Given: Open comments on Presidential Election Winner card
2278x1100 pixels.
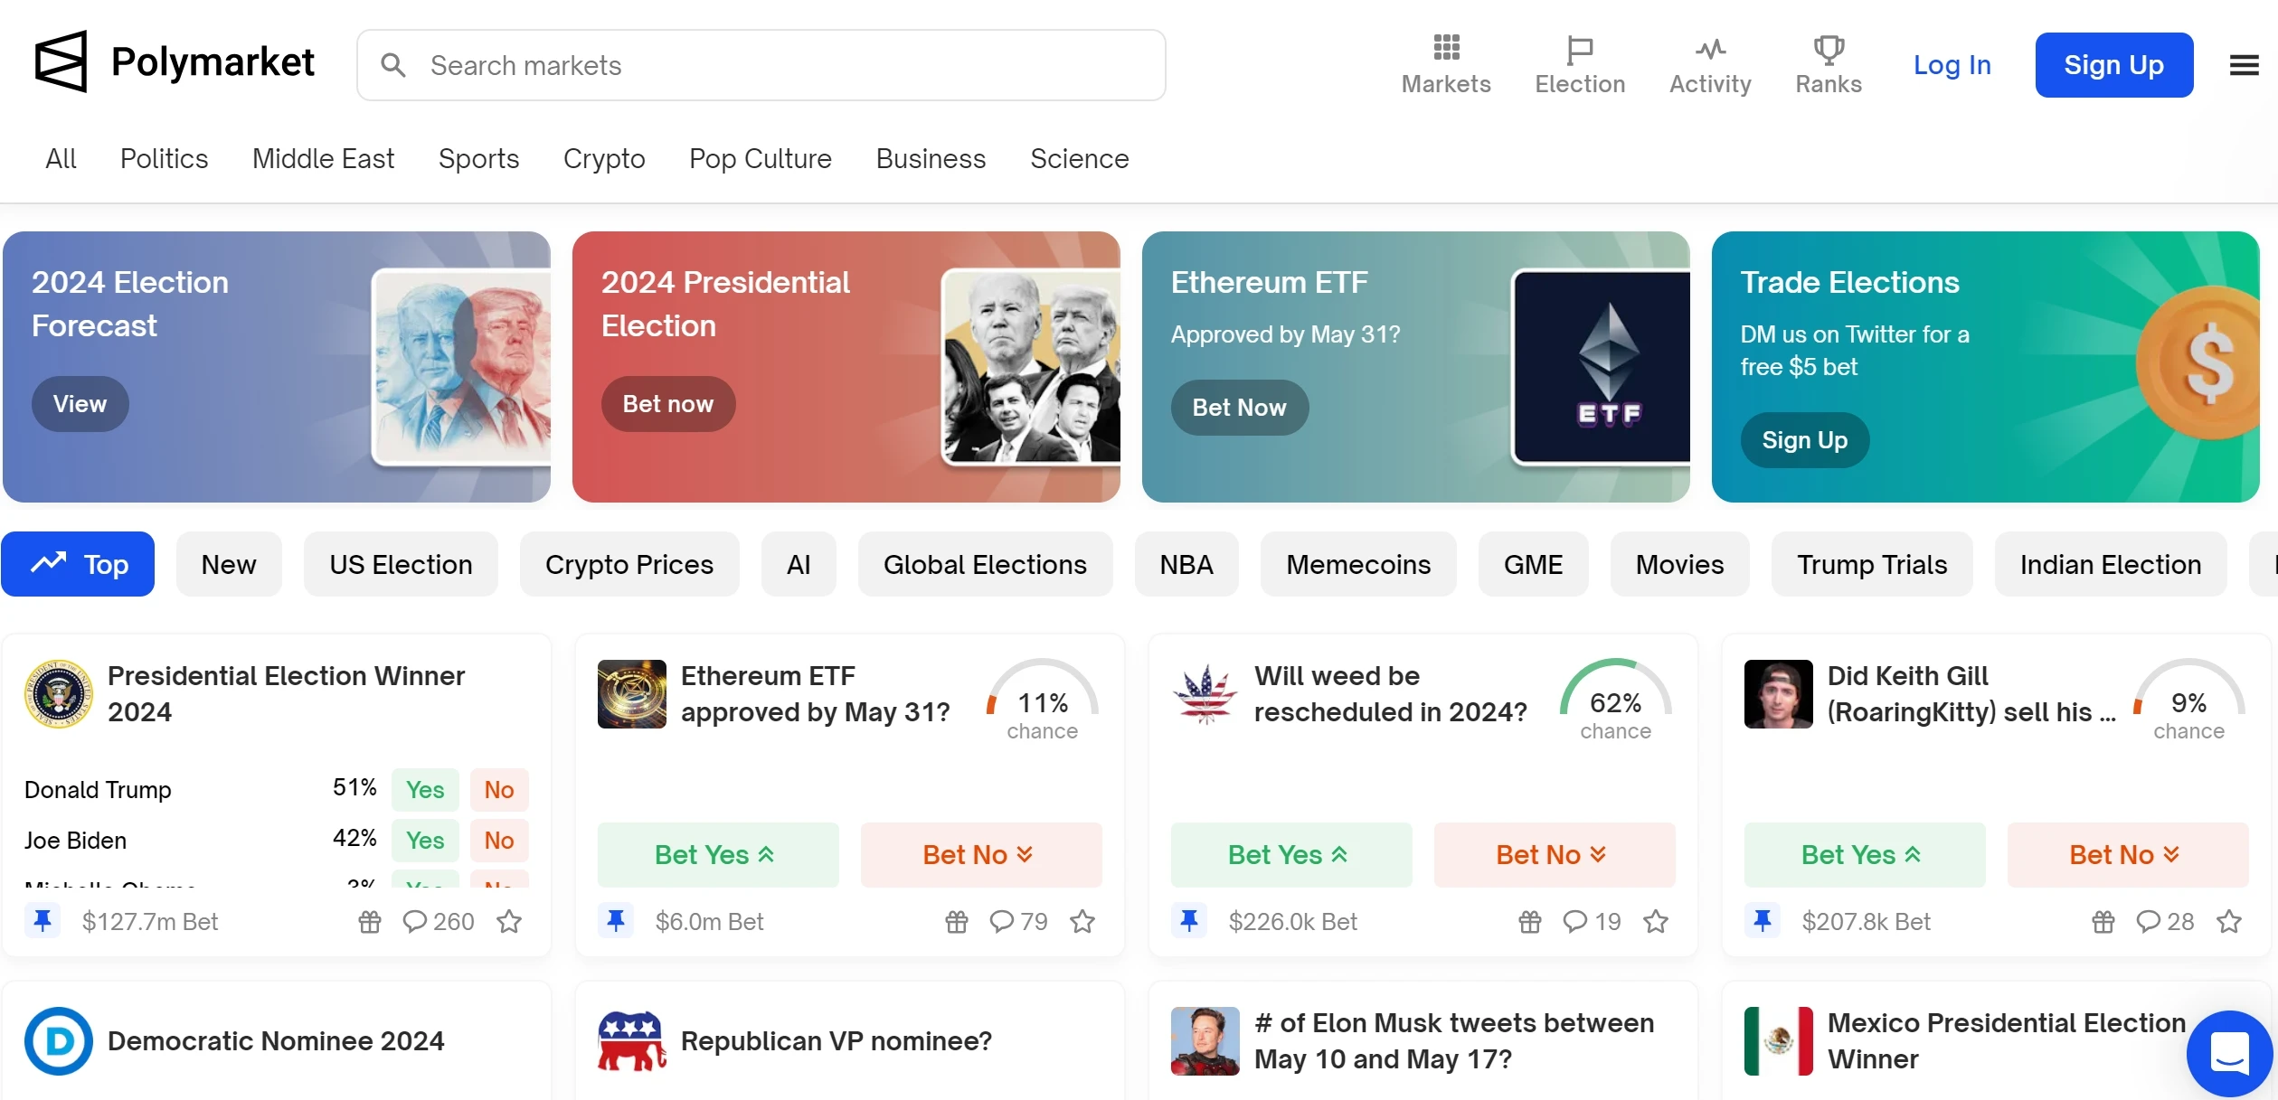Looking at the screenshot, I should (439, 922).
